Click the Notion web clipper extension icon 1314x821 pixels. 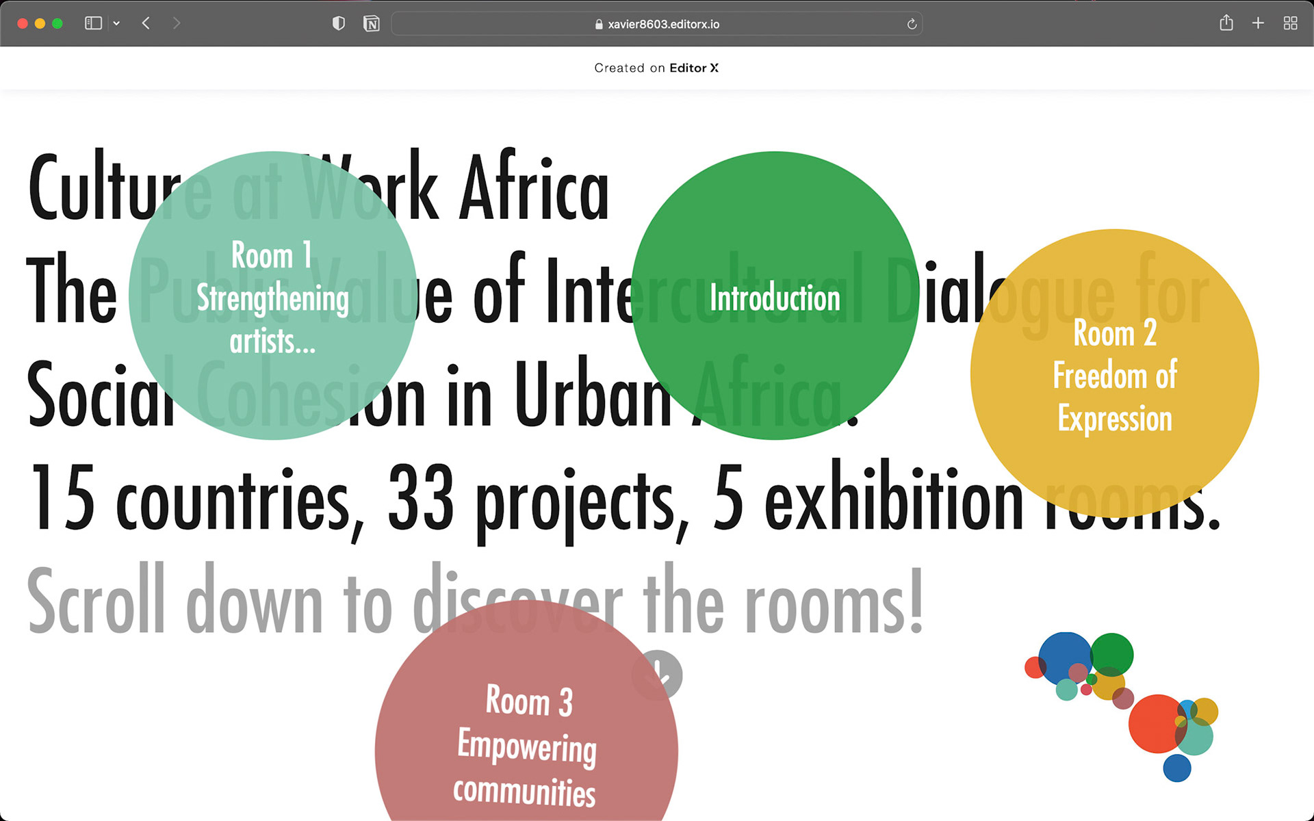click(371, 23)
